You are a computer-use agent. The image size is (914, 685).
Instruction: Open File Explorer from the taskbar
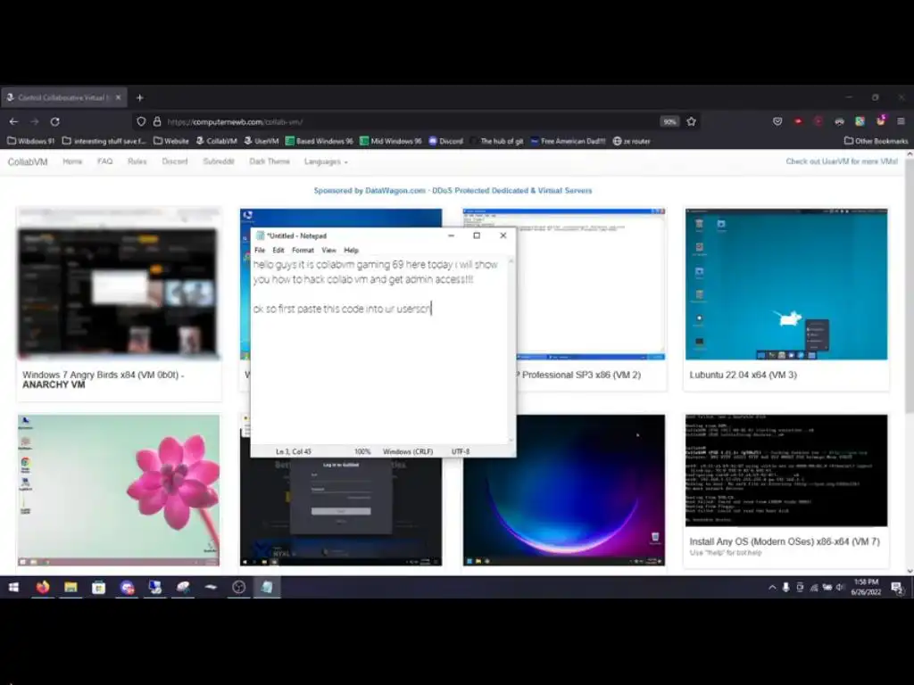point(71,587)
